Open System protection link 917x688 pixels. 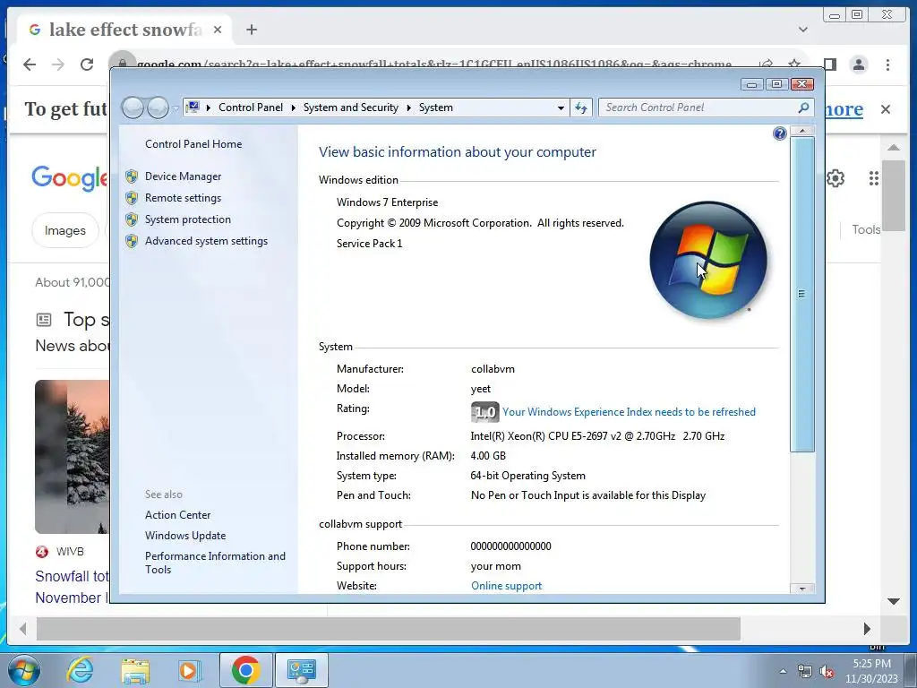point(188,219)
